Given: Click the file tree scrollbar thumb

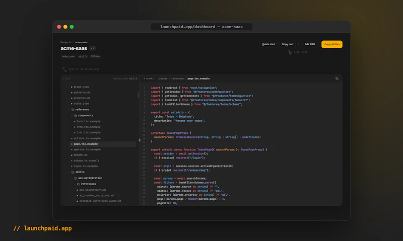Looking at the screenshot, I should point(138,95).
